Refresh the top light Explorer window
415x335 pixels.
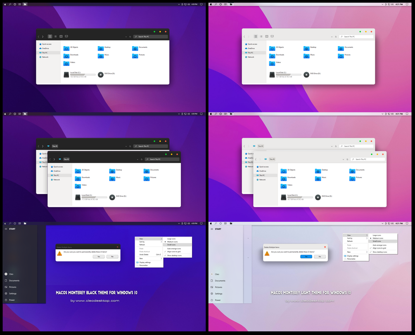[x=336, y=37]
